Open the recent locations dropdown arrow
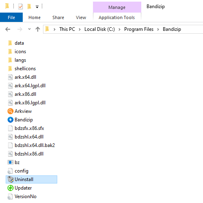203x203 pixels. point(29,29)
